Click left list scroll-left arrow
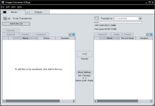 [x=4, y=101]
